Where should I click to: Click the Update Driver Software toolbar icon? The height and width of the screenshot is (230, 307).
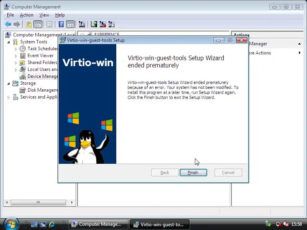pyautogui.click(x=94, y=24)
